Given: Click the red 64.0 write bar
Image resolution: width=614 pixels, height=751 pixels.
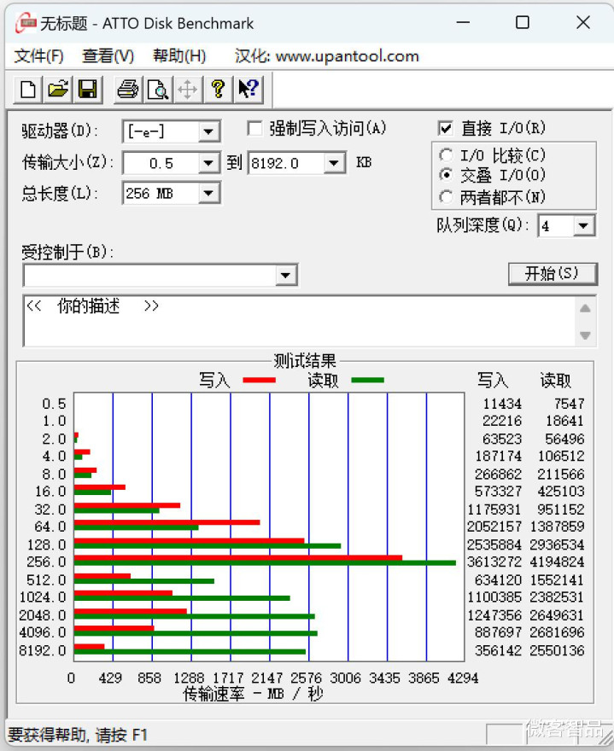Looking at the screenshot, I should tap(167, 522).
